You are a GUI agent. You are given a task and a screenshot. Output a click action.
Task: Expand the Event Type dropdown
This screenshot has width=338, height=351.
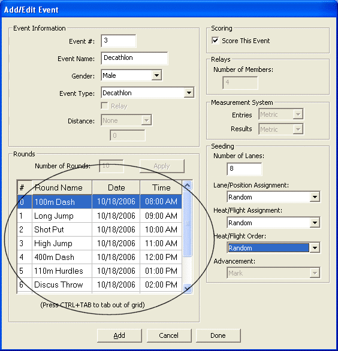[189, 92]
